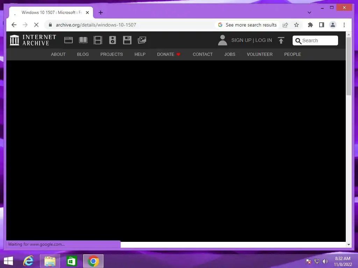Go back with the browser back arrow
Viewport: 358px width, 268px height.
coord(14,25)
